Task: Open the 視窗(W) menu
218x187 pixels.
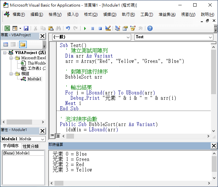Action: click(x=188, y=14)
